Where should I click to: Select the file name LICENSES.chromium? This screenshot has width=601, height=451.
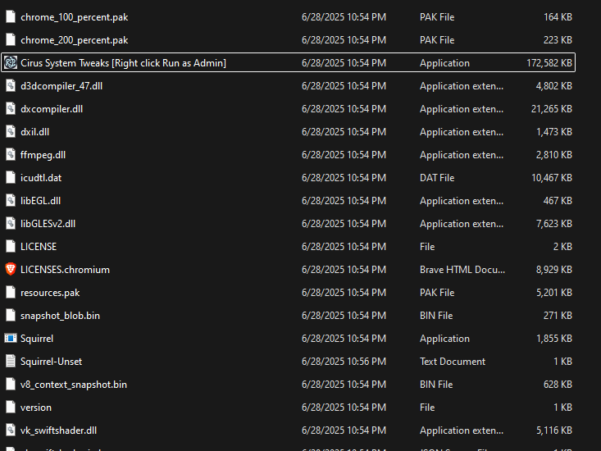click(65, 270)
